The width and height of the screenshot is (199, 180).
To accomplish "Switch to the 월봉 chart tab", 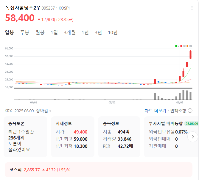I will [x=40, y=32].
